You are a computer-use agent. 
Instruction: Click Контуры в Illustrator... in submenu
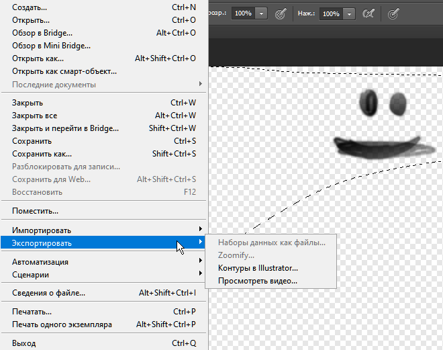coord(258,268)
